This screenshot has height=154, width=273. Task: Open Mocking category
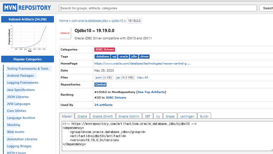(x=13, y=125)
